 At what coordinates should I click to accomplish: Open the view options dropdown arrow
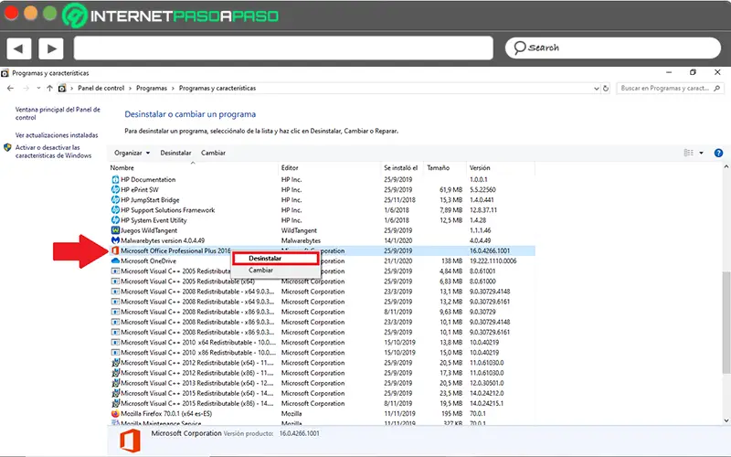[701, 153]
